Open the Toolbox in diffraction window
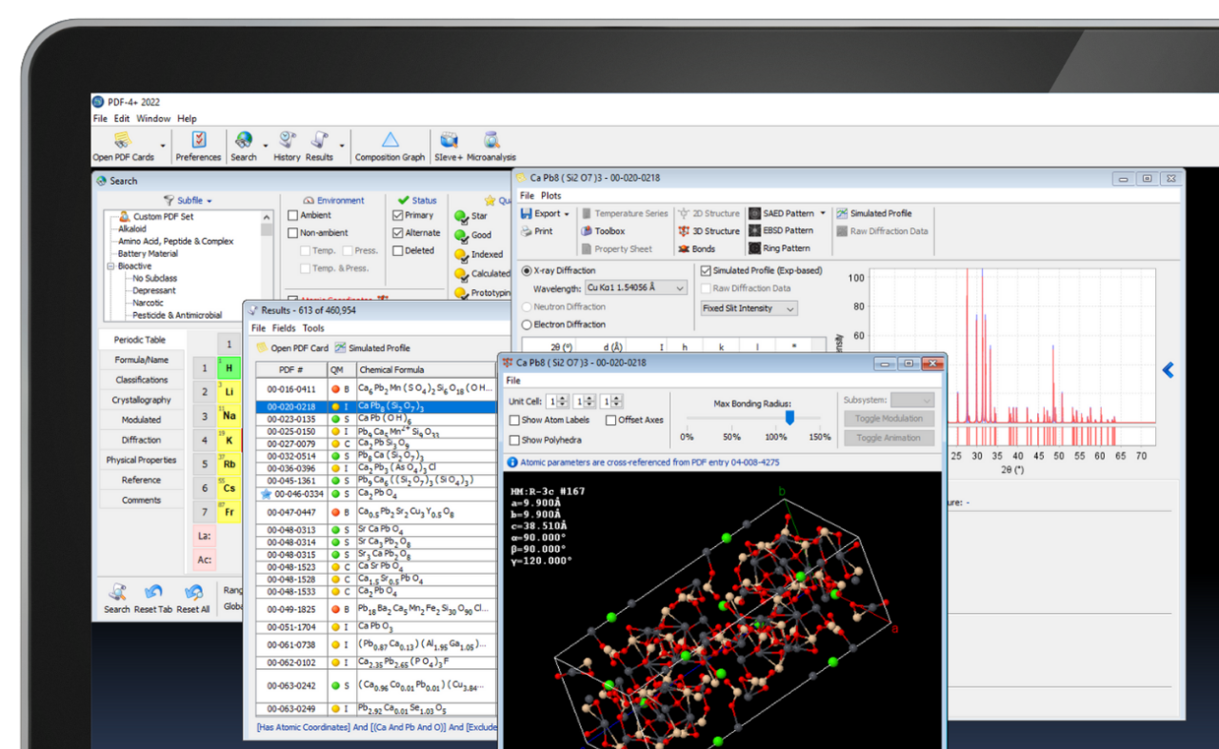Image resolution: width=1219 pixels, height=749 pixels. tap(603, 231)
